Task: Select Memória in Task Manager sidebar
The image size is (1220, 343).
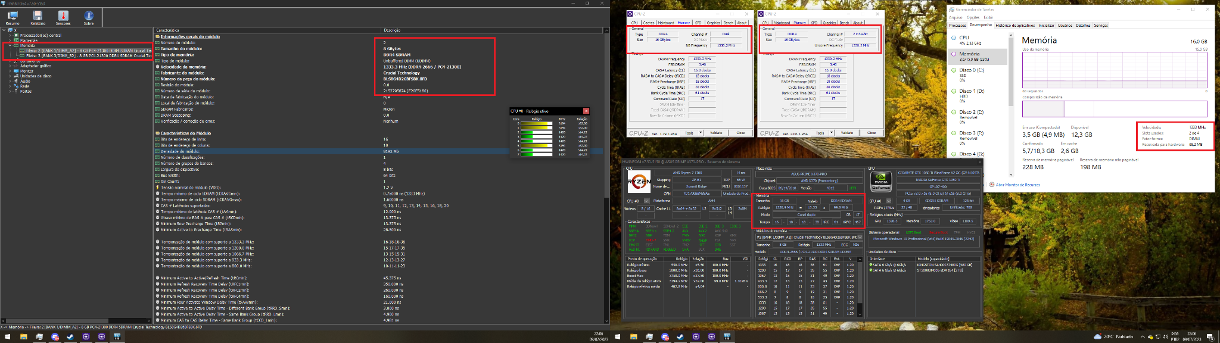Action: [x=978, y=57]
